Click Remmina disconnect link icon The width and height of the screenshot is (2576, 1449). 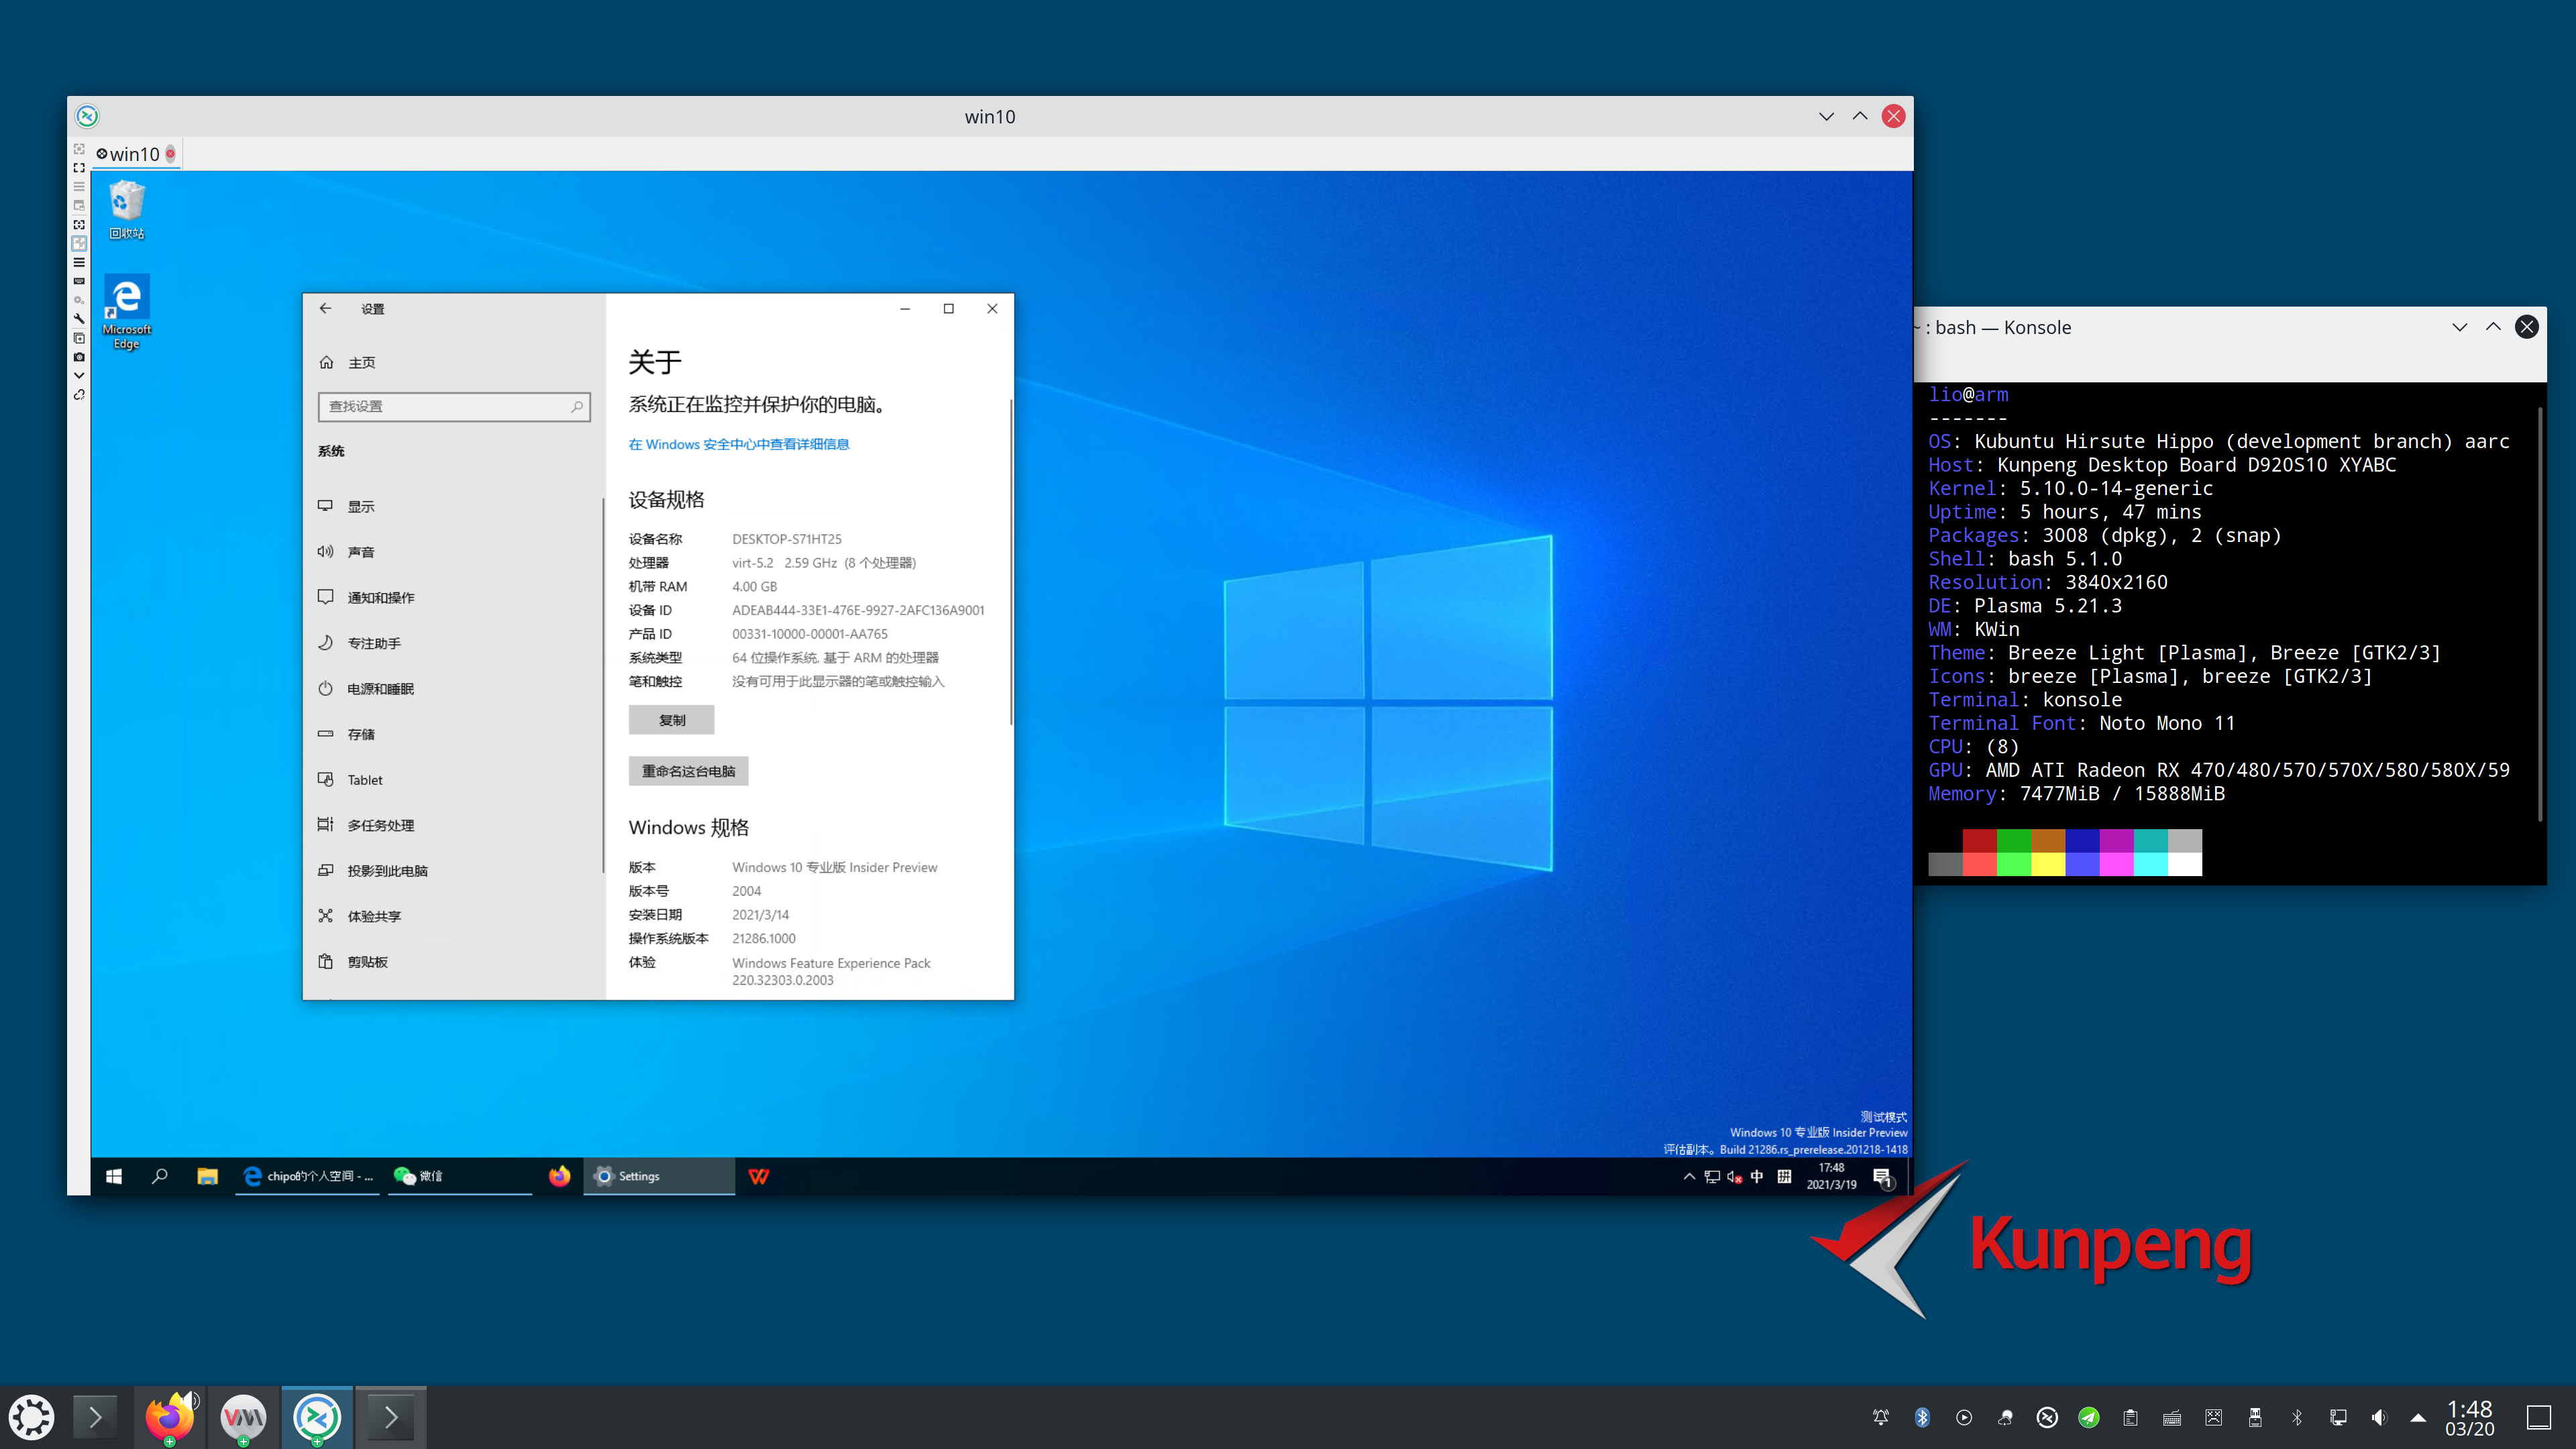(x=79, y=395)
